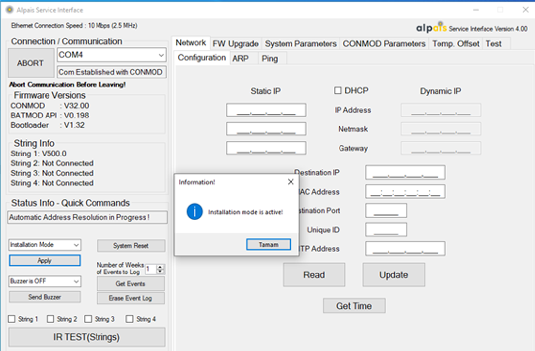
Task: Open the Installation Mode dropdown
Action: pyautogui.click(x=76, y=245)
